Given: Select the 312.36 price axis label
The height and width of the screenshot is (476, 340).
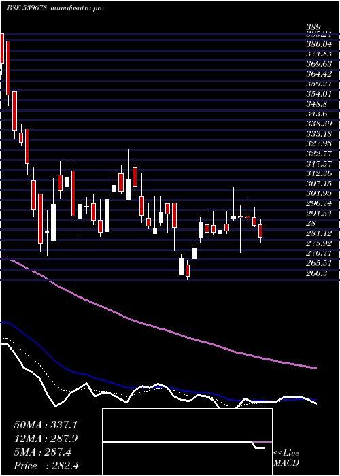Looking at the screenshot, I should tap(319, 173).
